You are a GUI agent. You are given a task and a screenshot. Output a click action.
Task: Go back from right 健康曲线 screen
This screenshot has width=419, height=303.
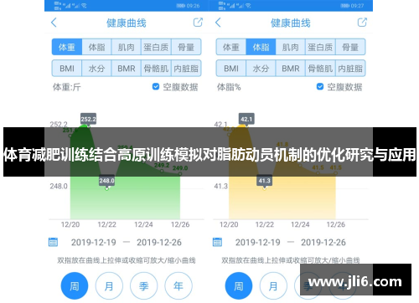(x=218, y=23)
